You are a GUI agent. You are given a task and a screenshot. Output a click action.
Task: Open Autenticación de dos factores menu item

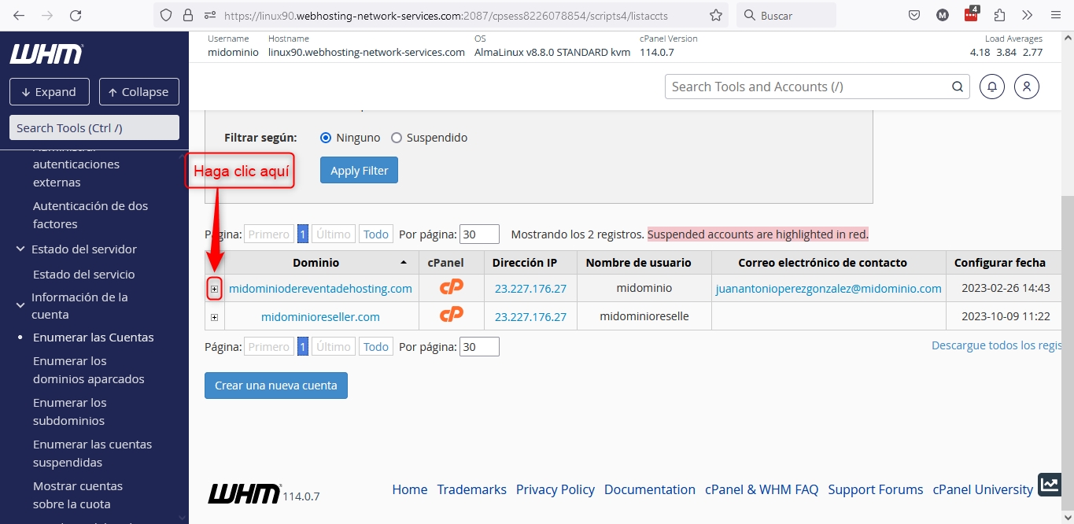click(x=90, y=215)
